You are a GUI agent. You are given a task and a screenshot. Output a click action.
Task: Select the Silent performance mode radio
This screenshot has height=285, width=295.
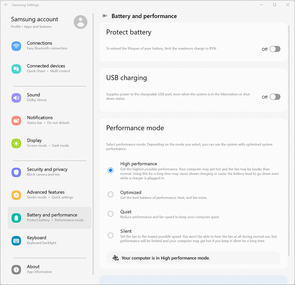pos(111,235)
